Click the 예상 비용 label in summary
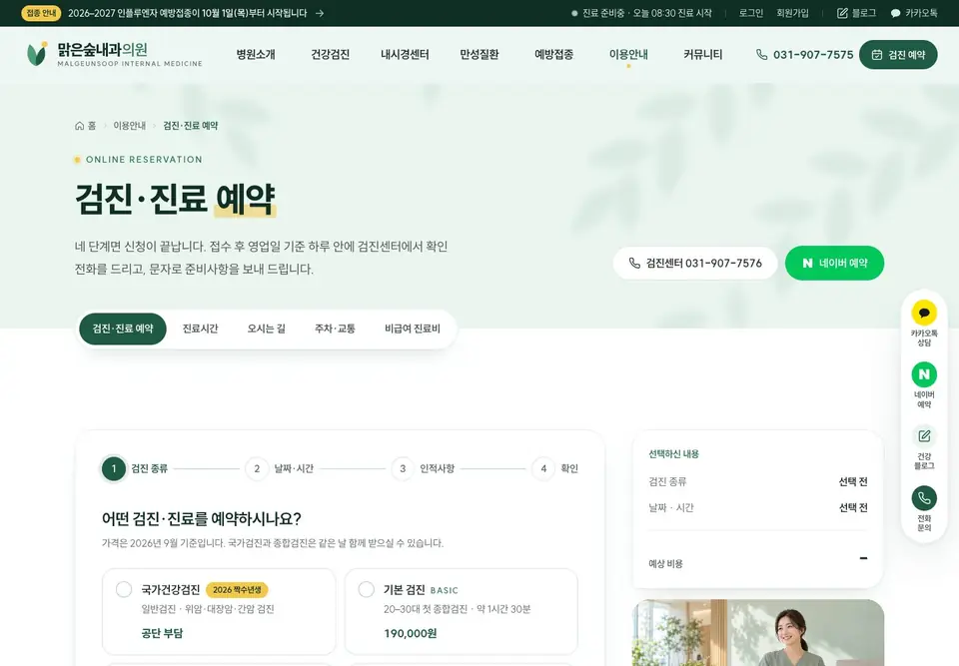This screenshot has width=959, height=666. coord(665,563)
